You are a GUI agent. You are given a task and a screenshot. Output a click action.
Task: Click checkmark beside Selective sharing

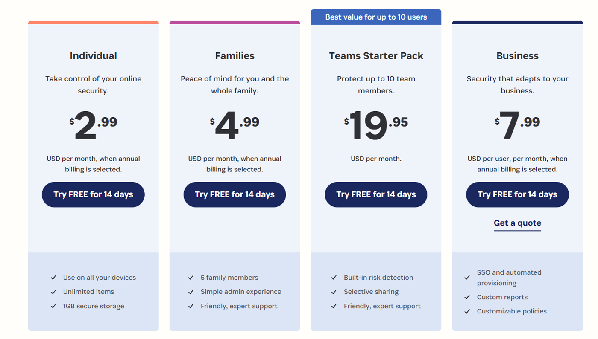pyautogui.click(x=334, y=292)
